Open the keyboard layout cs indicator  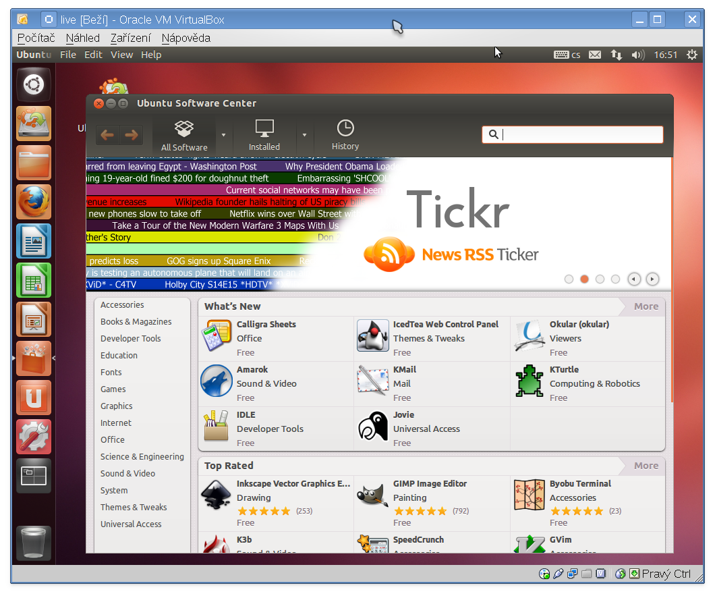[x=567, y=55]
